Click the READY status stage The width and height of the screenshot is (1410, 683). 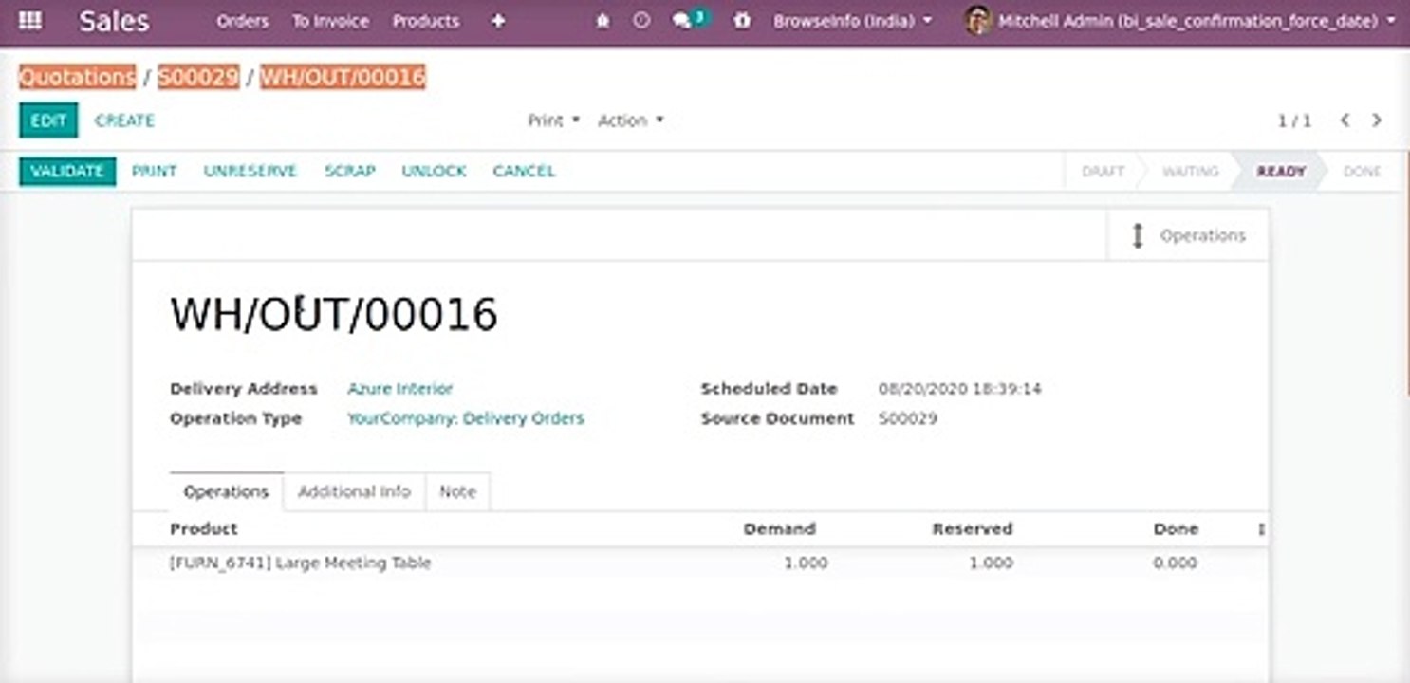point(1281,172)
